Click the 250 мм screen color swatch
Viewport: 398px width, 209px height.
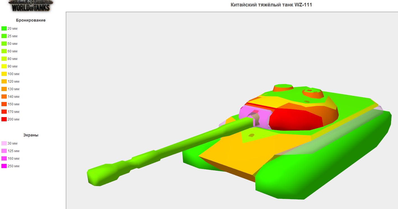[x=4, y=166]
